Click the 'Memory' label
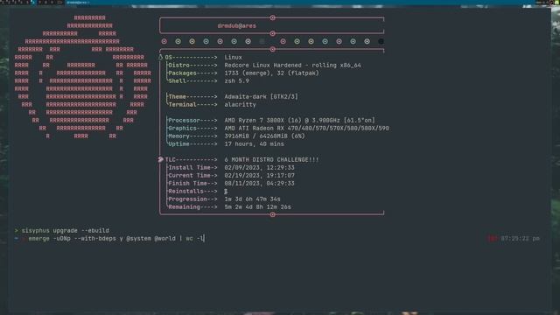The height and width of the screenshot is (315, 560). [178, 136]
